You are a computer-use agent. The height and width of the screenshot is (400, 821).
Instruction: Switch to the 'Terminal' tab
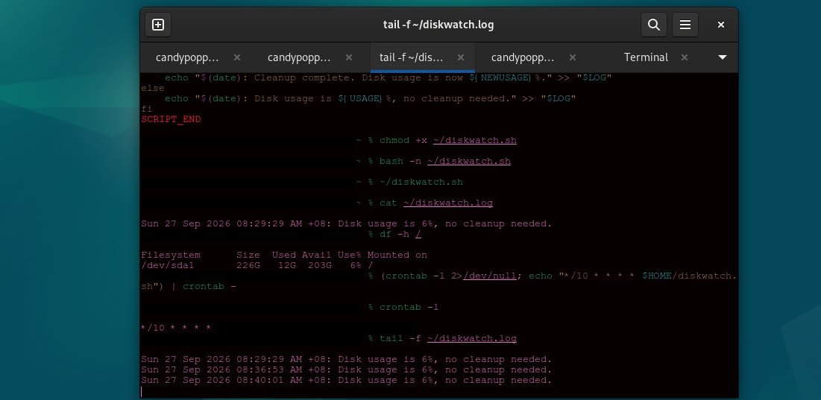click(646, 57)
